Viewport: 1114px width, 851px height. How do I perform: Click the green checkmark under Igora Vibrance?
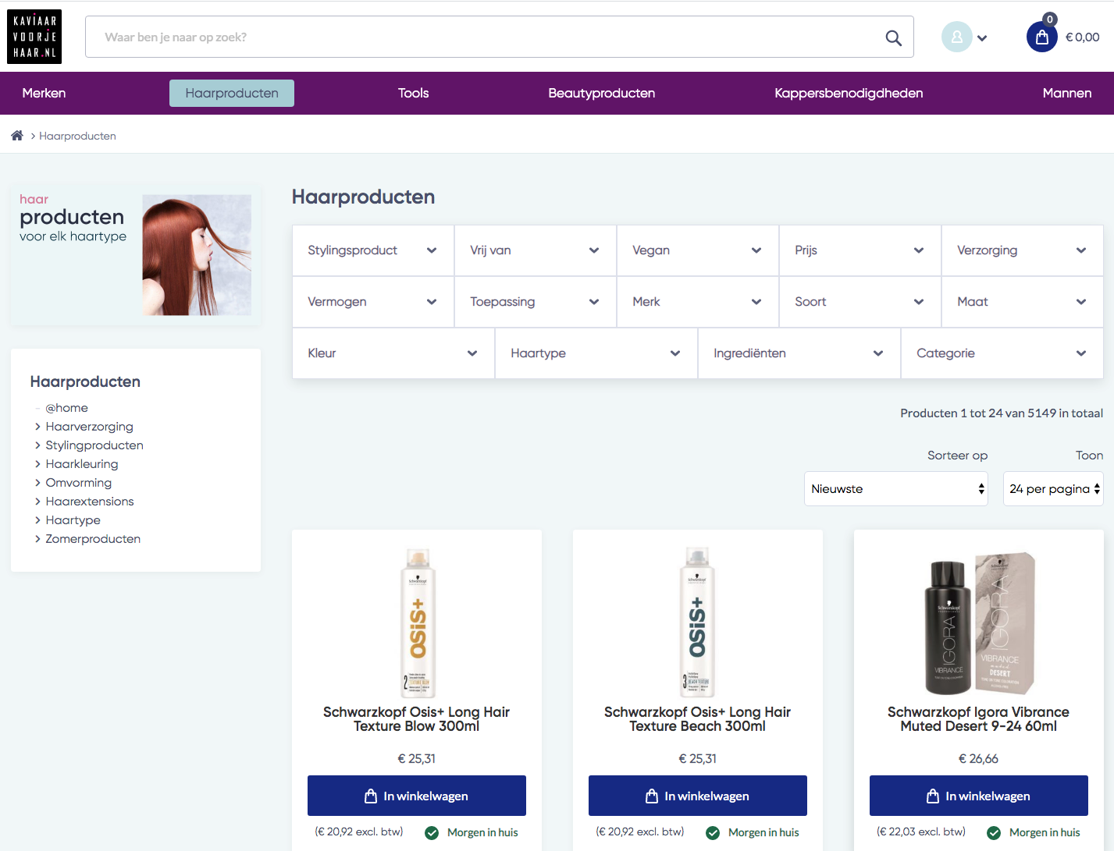(994, 833)
